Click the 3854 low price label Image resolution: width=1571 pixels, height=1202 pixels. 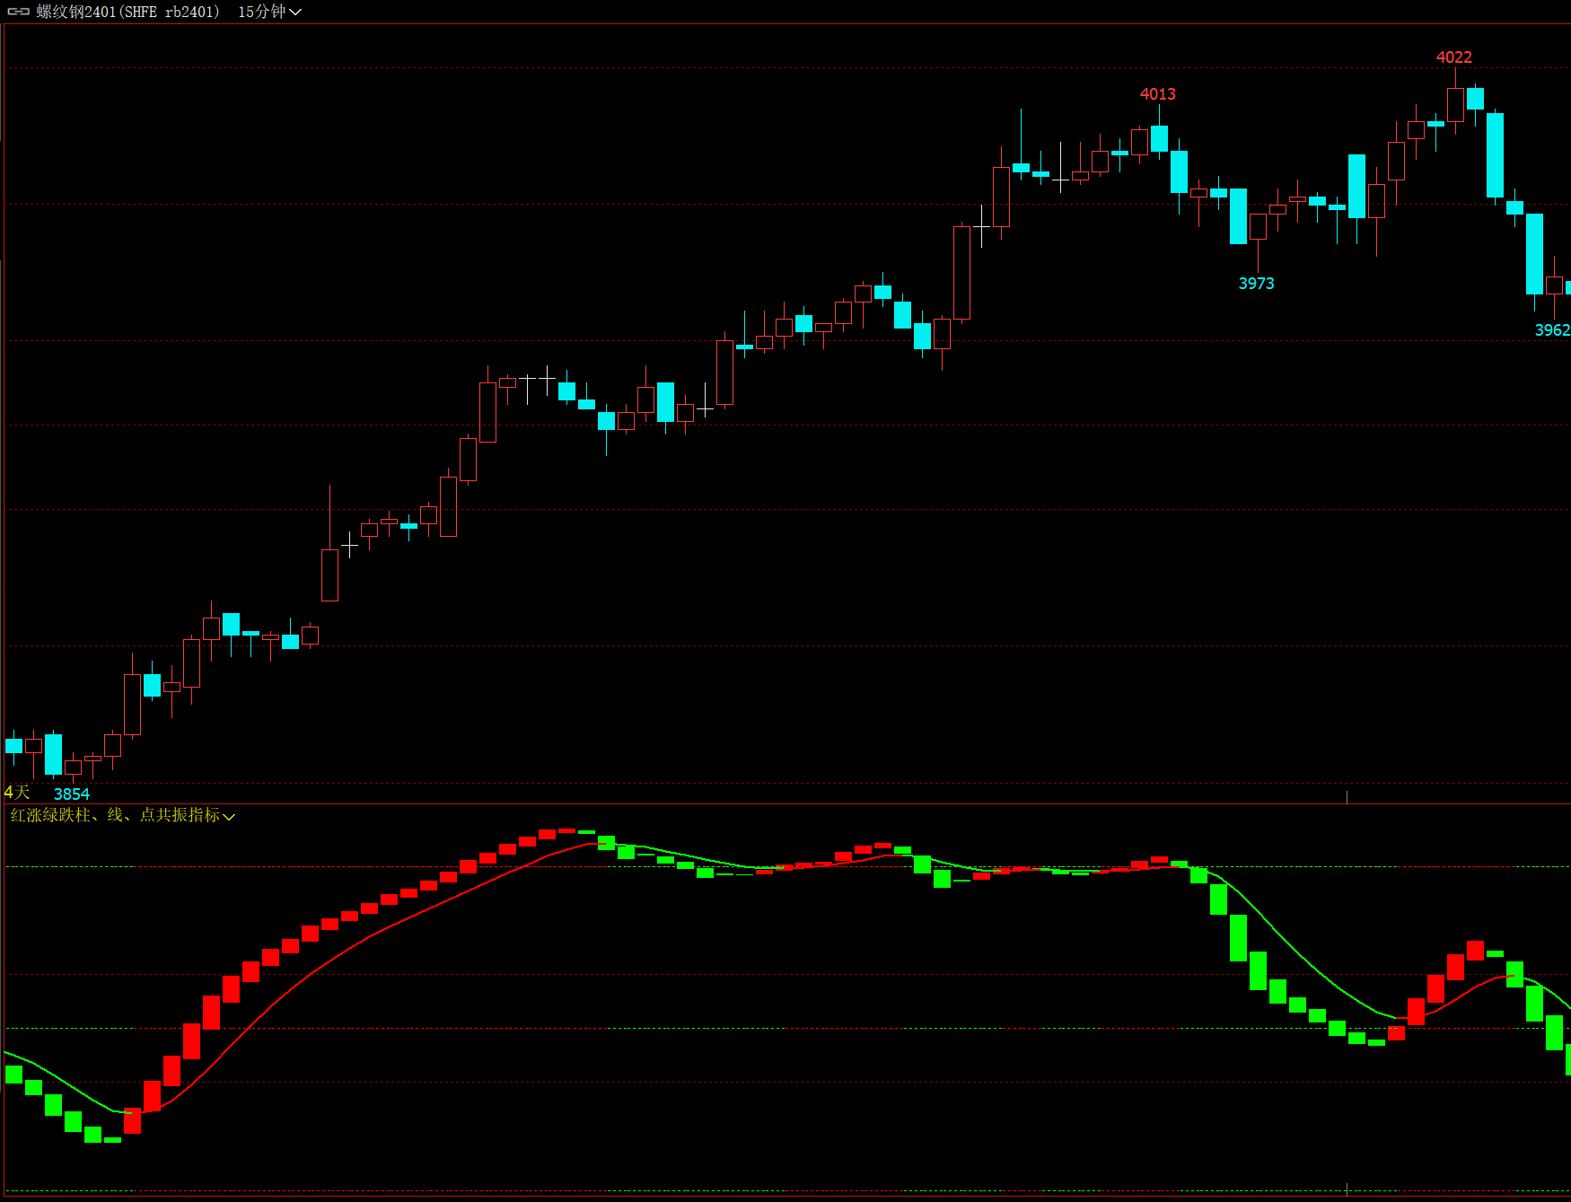[x=71, y=794]
